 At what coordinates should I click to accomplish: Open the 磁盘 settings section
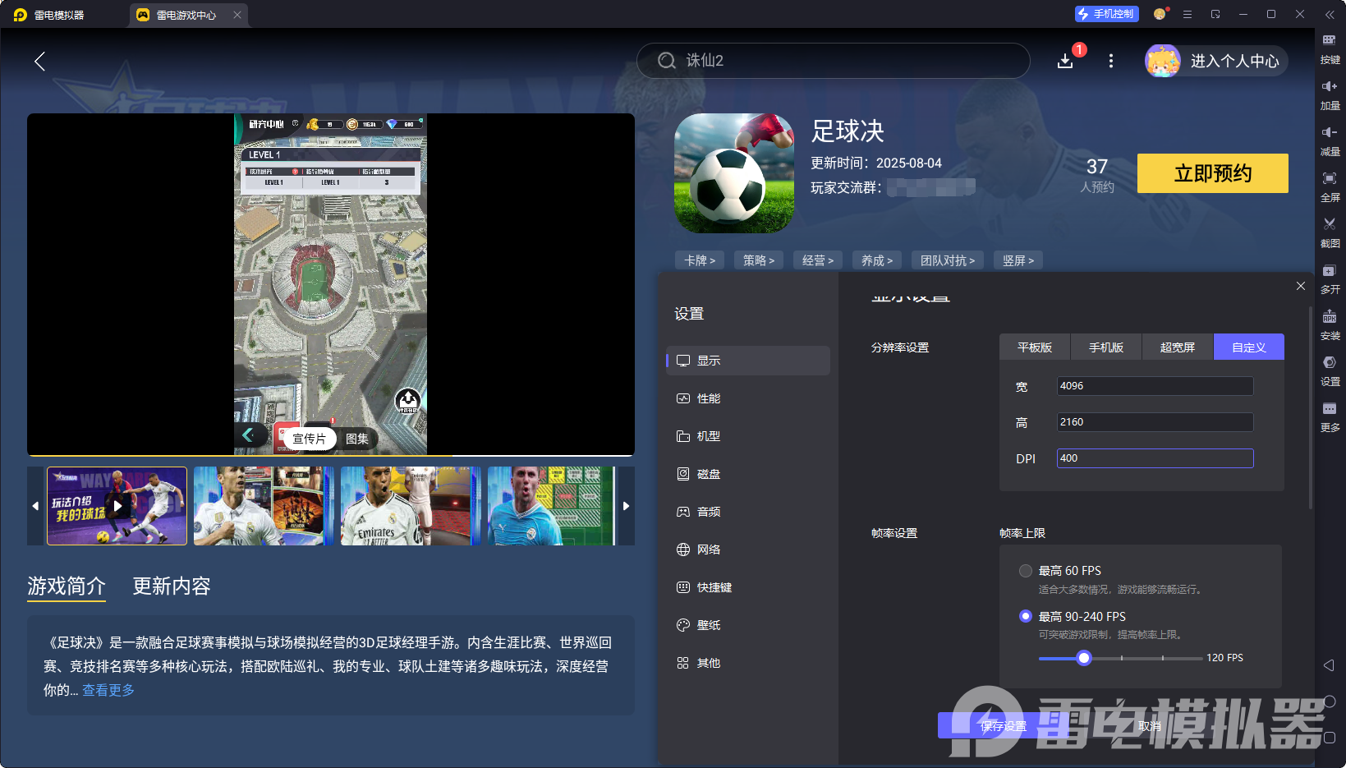(748, 474)
